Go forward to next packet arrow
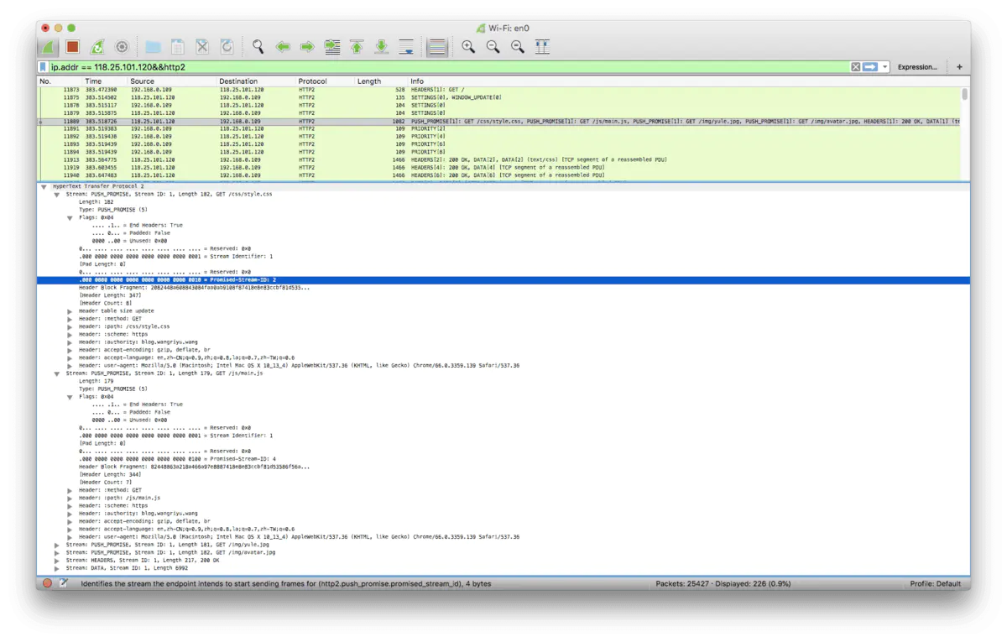Viewport: 1007px width, 642px height. point(307,48)
